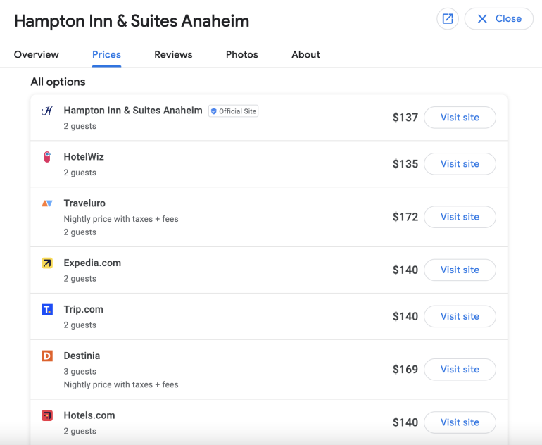Click the Expedia.com logo icon
Viewport: 542px width, 445px height.
tap(47, 263)
